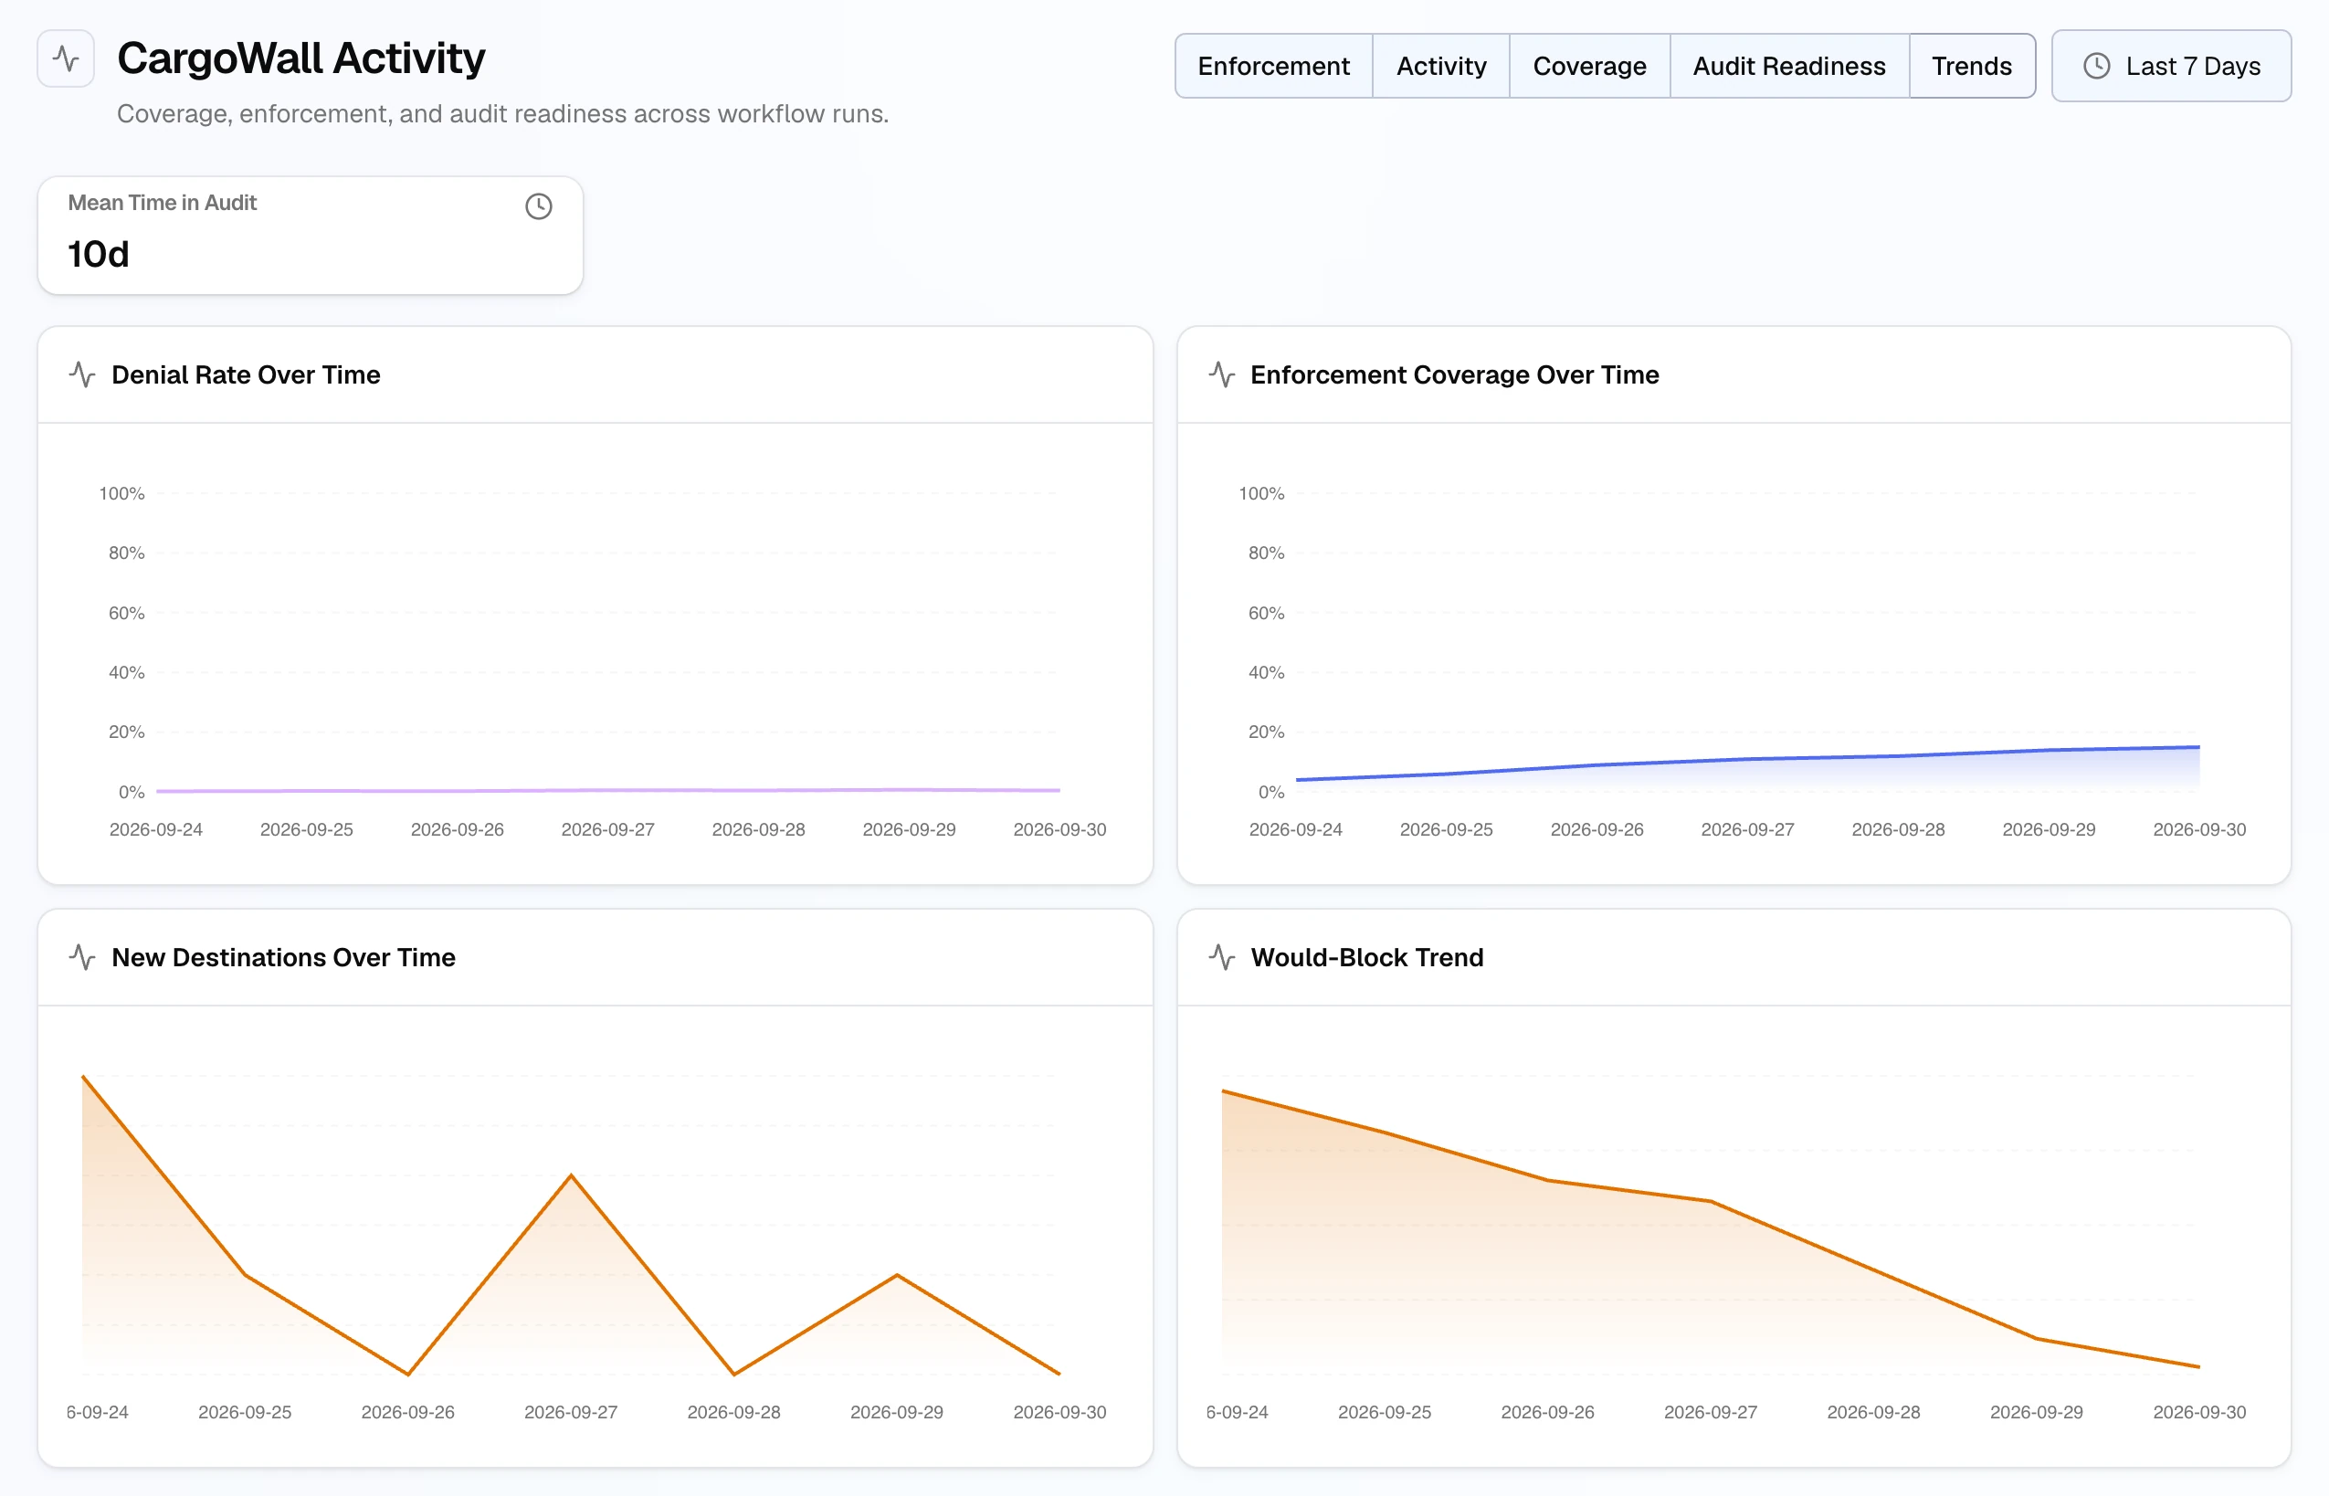2329x1496 pixels.
Task: Click the 2026-09-24 start of Denial Rate line
Action: (157, 791)
